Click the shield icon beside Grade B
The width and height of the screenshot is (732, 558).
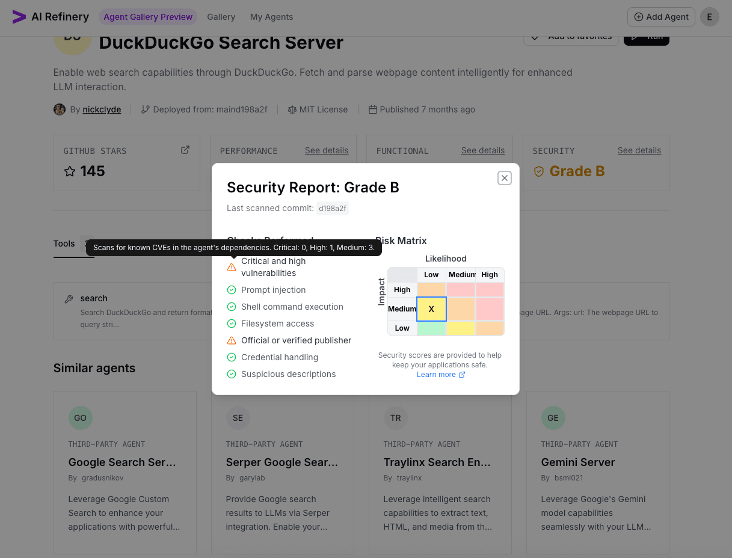point(538,171)
